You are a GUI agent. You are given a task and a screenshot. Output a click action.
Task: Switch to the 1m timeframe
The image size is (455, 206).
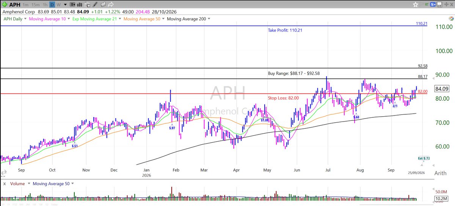[25, 5]
